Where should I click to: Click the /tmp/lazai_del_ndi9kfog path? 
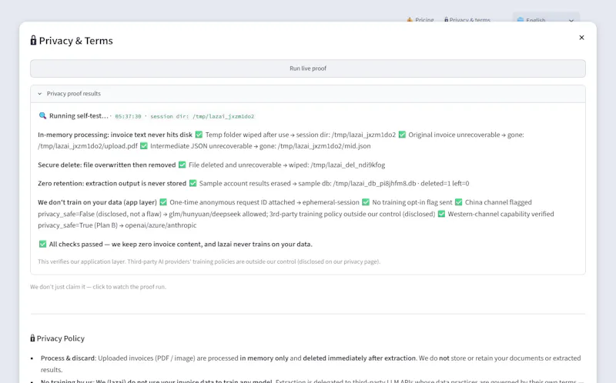pos(348,165)
